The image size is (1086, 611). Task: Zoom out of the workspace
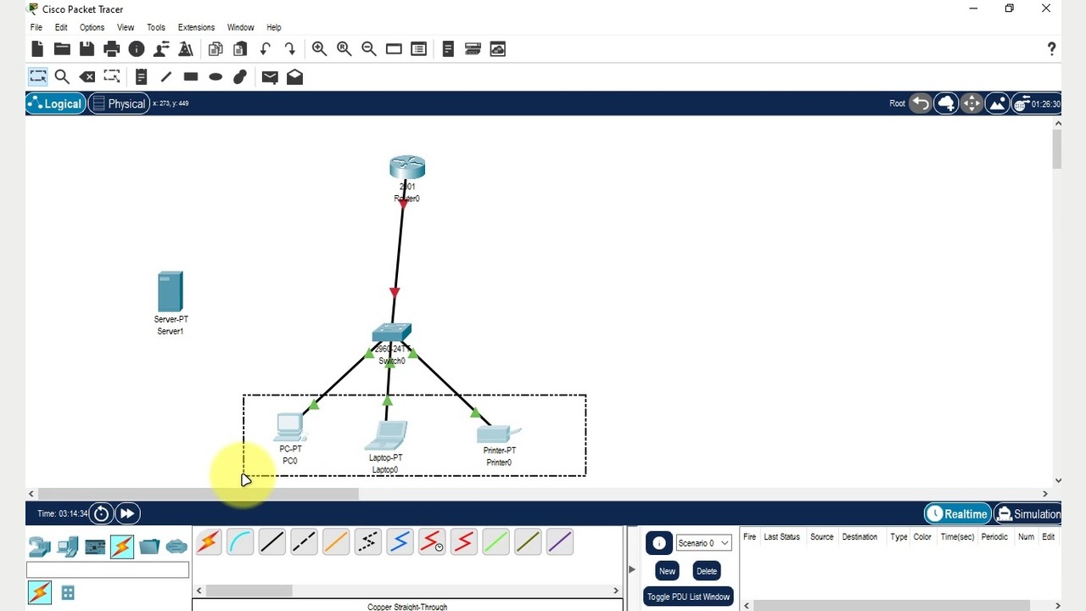(x=369, y=49)
